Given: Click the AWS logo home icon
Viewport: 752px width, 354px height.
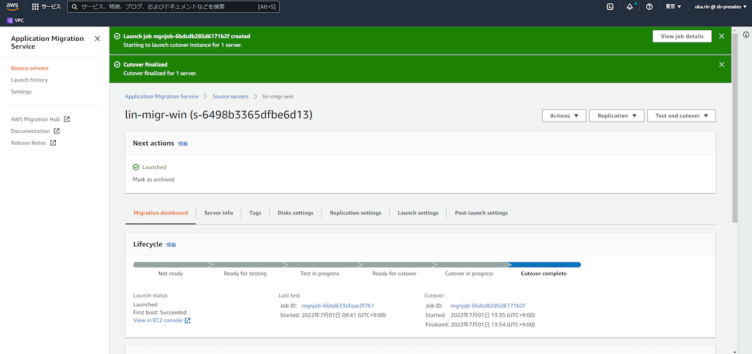Looking at the screenshot, I should pyautogui.click(x=13, y=7).
